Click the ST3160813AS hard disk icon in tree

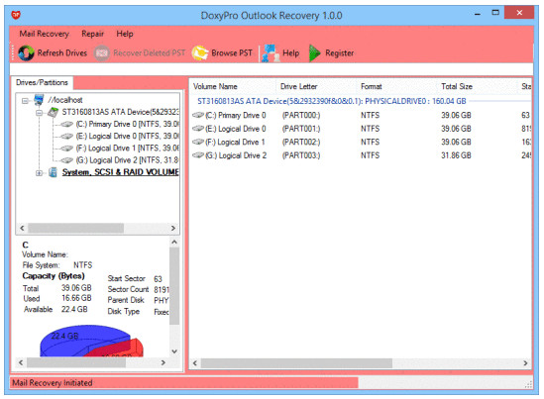pos(54,112)
